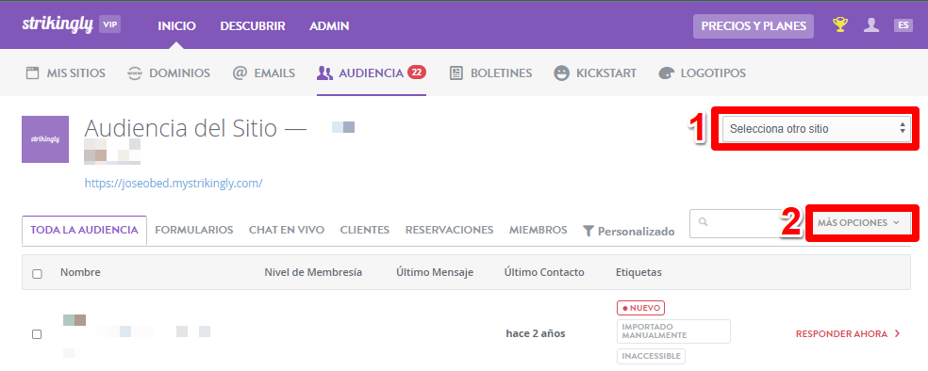Click the Último Contacto column header
928x371 pixels.
pyautogui.click(x=544, y=272)
